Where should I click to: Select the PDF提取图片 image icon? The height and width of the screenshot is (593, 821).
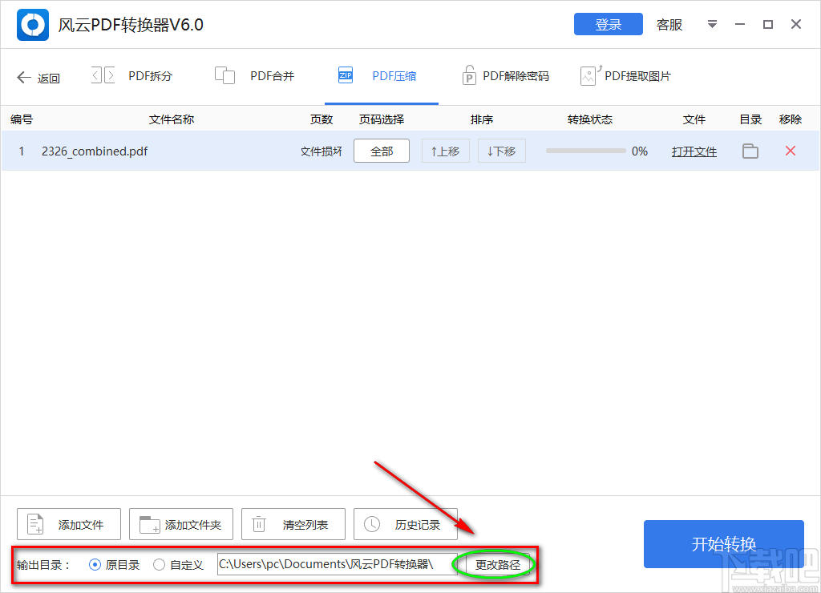[590, 74]
